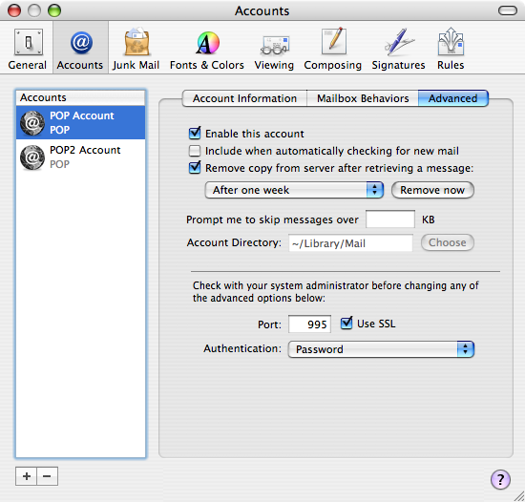Open Fonts & Colors preferences
This screenshot has height=502, width=525.
(x=207, y=49)
